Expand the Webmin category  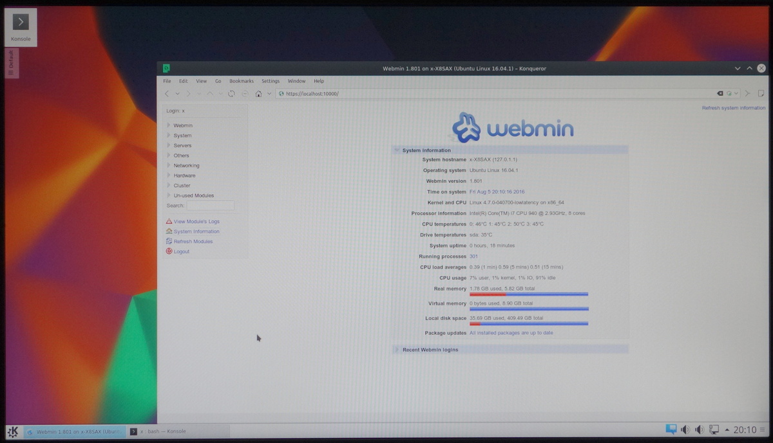click(x=169, y=125)
